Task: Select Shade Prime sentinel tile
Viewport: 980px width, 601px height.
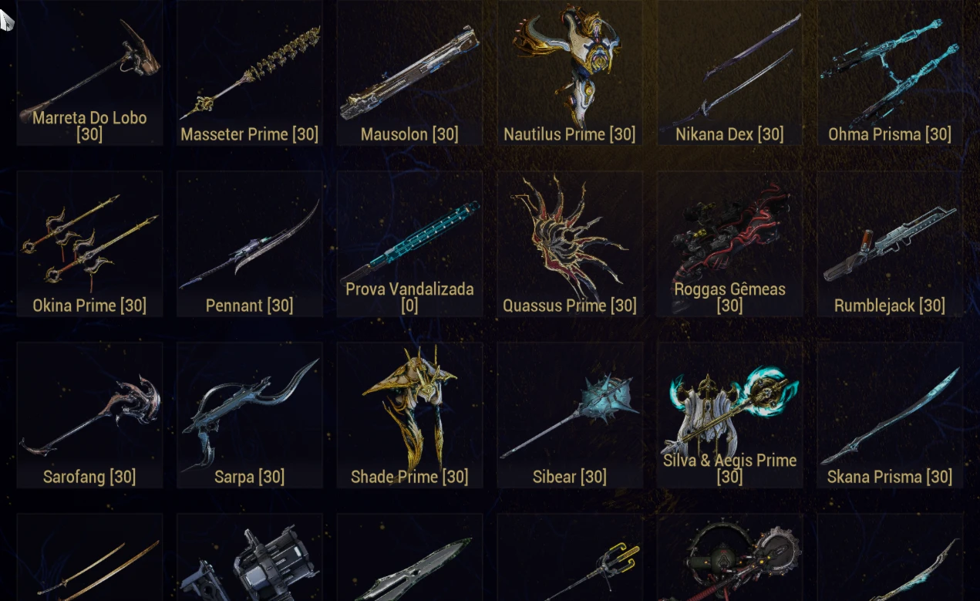Action: tap(409, 415)
